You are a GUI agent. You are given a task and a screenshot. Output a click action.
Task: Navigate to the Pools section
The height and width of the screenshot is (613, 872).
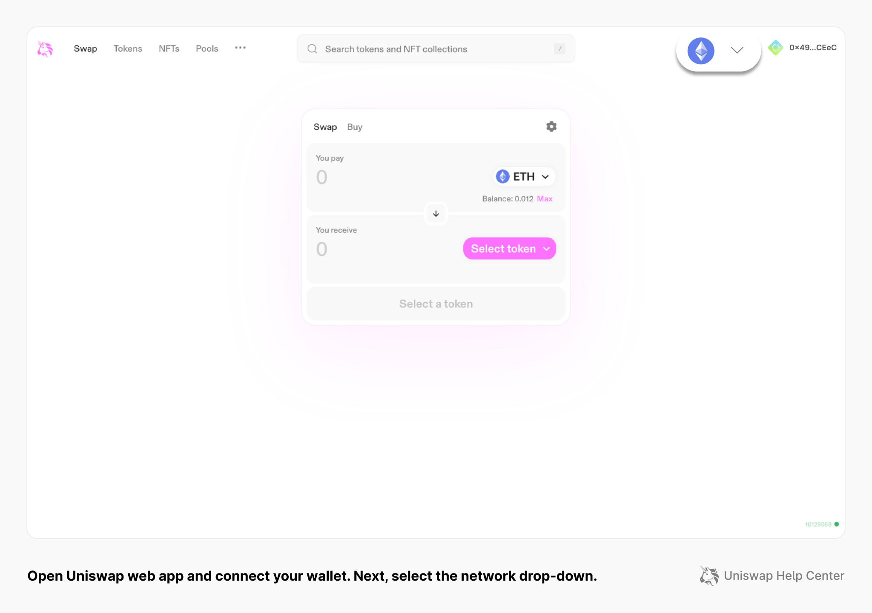pyautogui.click(x=207, y=49)
